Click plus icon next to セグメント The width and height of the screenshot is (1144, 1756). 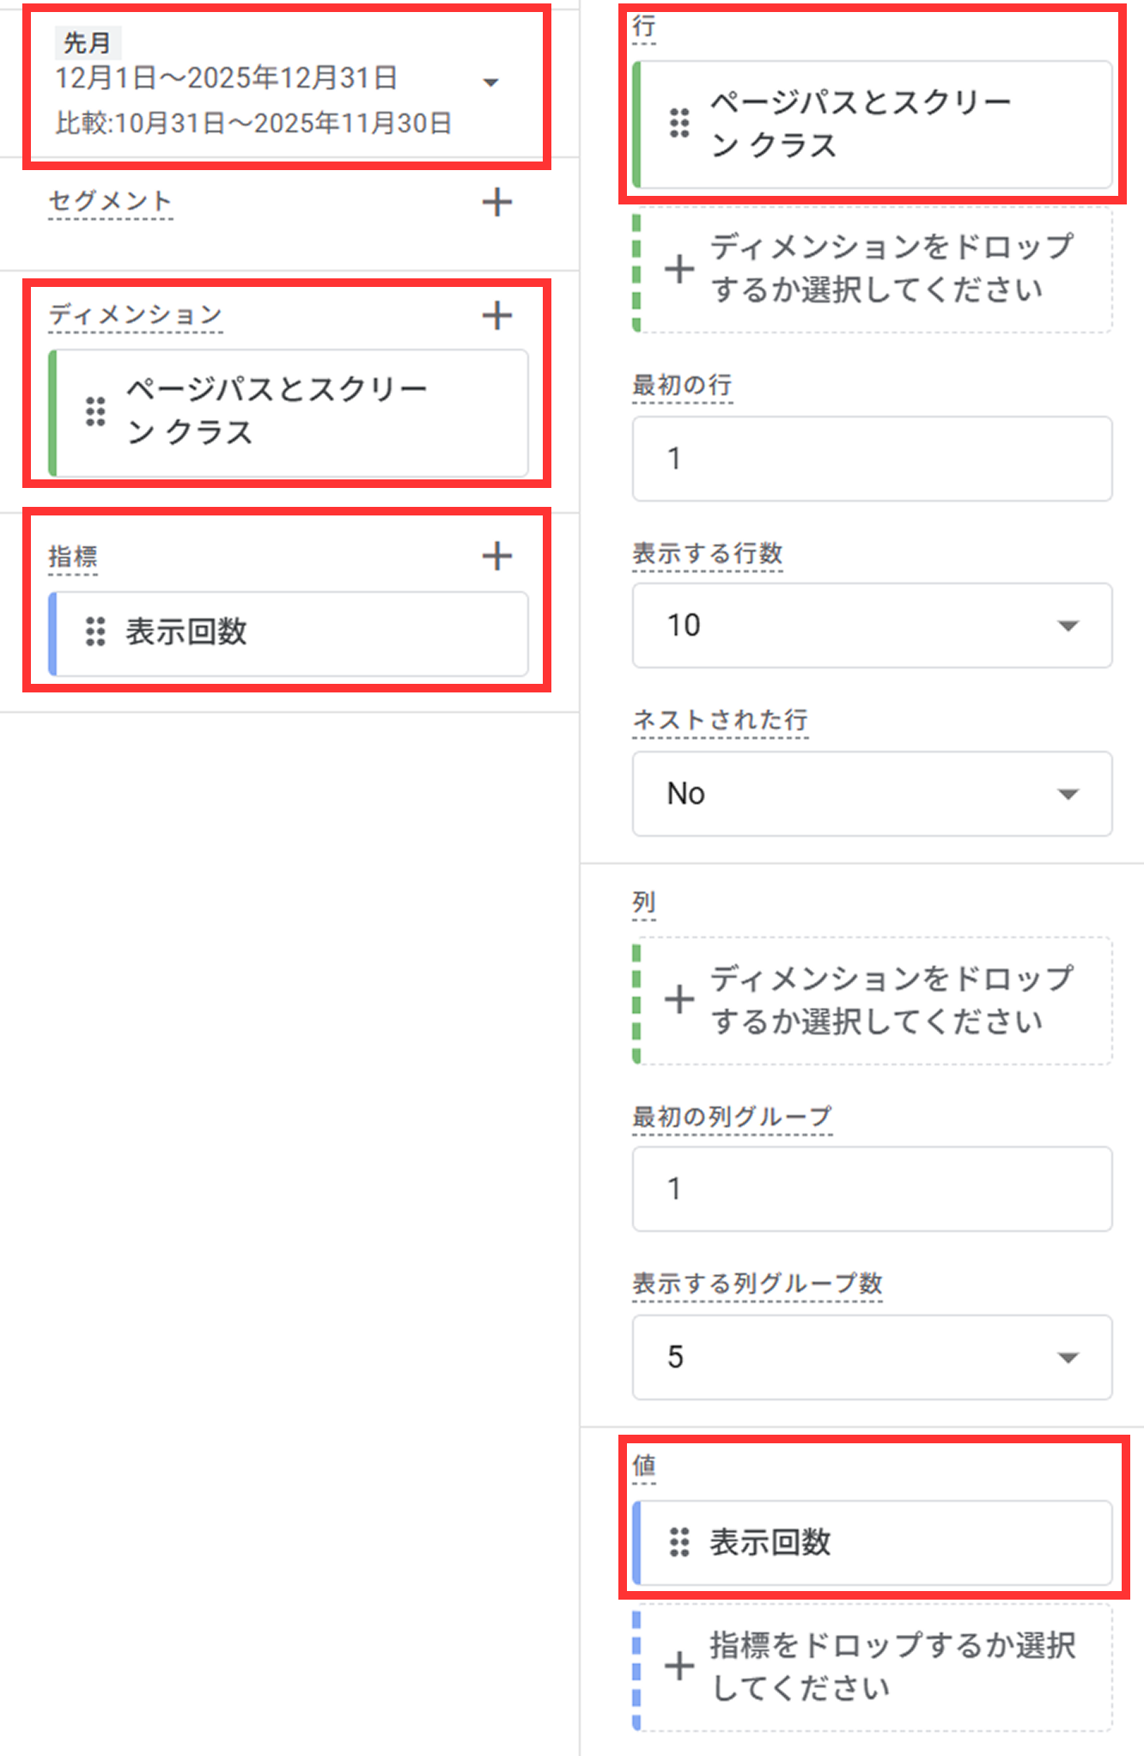496,203
